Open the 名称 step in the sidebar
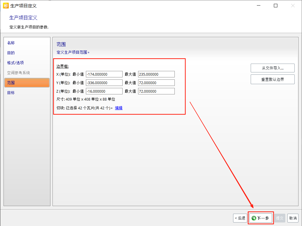Image resolution: width=302 pixels, height=226 pixels. (x=11, y=43)
